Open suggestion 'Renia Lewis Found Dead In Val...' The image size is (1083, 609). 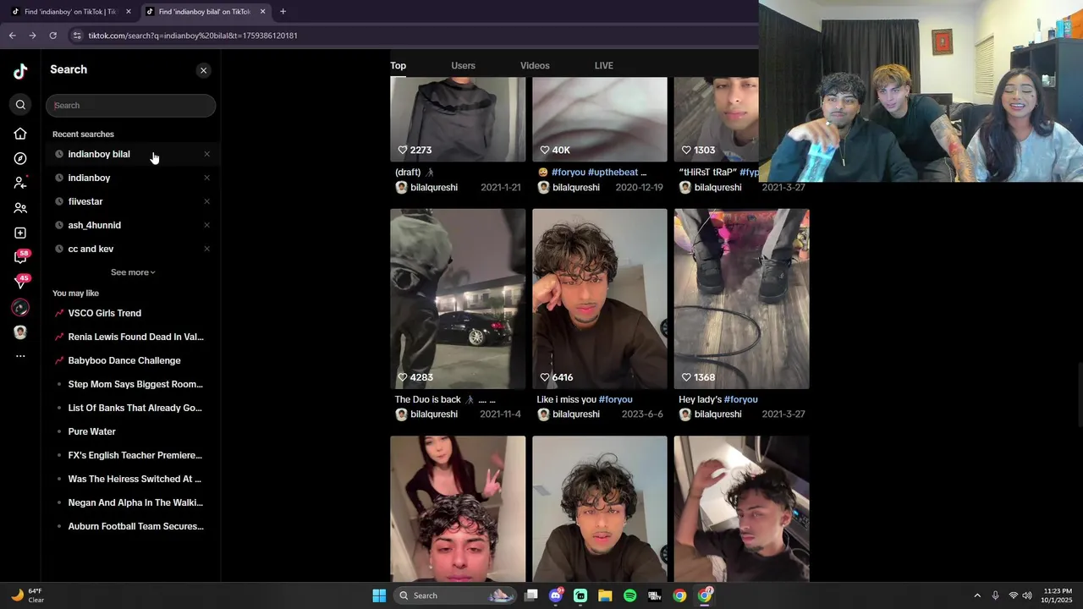click(135, 337)
